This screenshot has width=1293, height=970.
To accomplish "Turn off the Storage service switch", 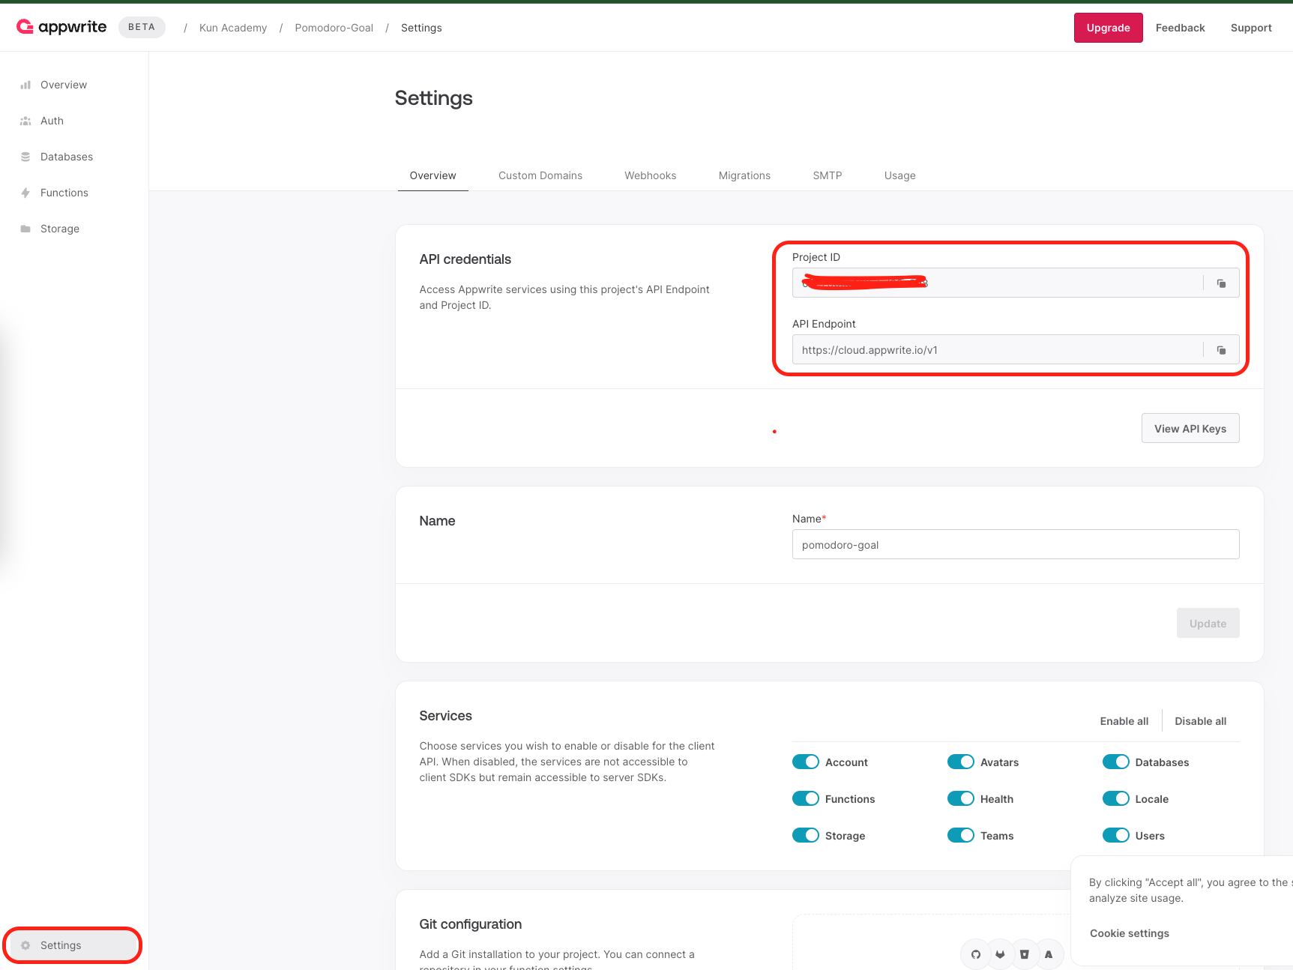I will click(x=806, y=835).
